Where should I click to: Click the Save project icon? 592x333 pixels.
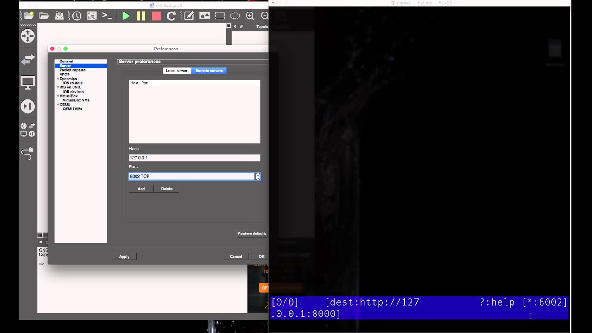pos(60,16)
